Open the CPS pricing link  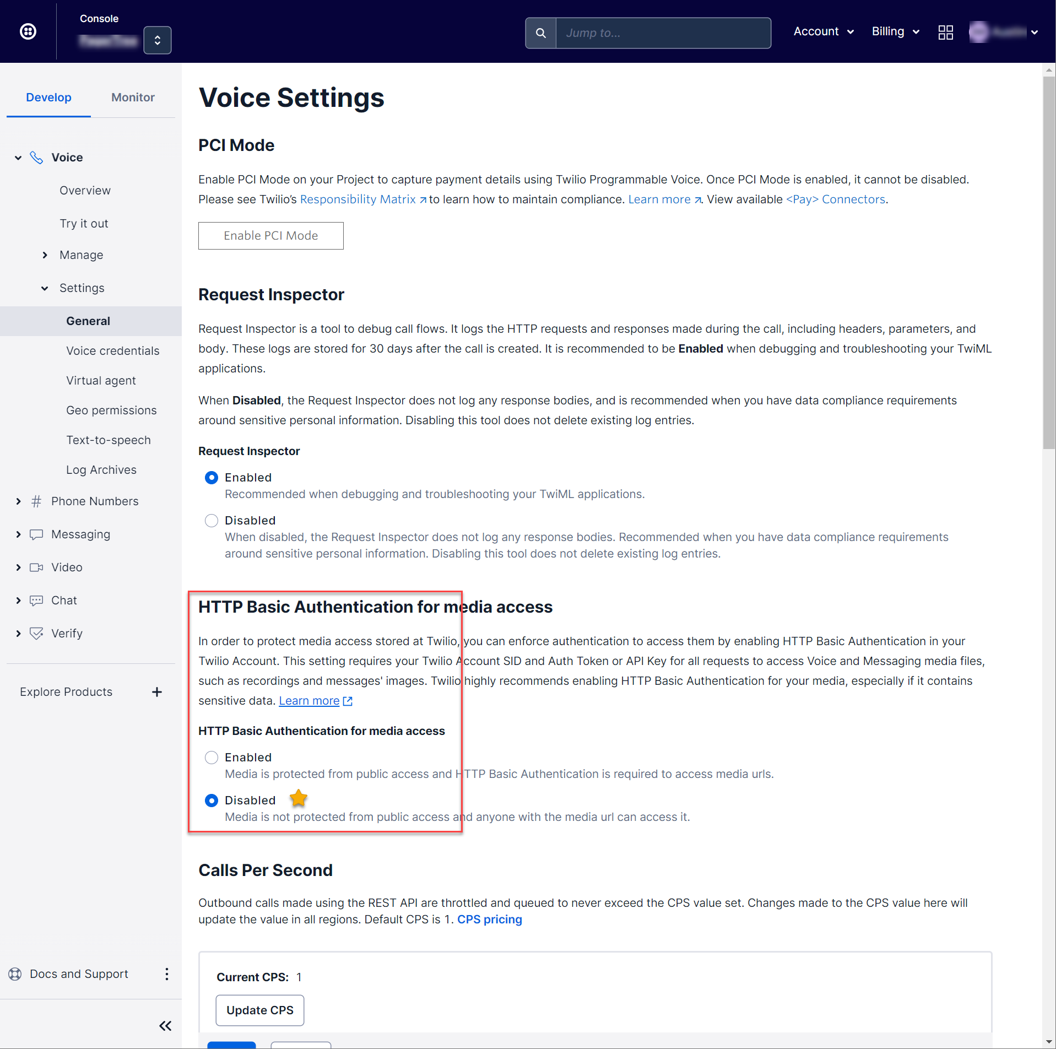click(489, 920)
